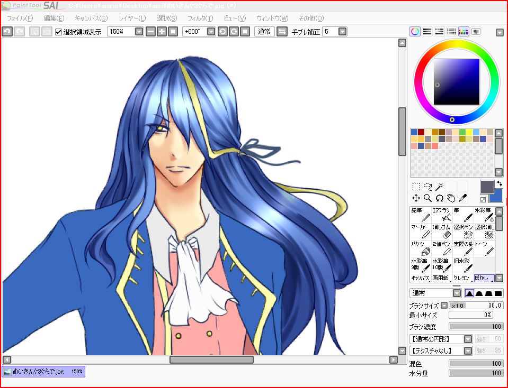Swap foreground and background colors arrow
This screenshot has width=508, height=388.
[499, 183]
